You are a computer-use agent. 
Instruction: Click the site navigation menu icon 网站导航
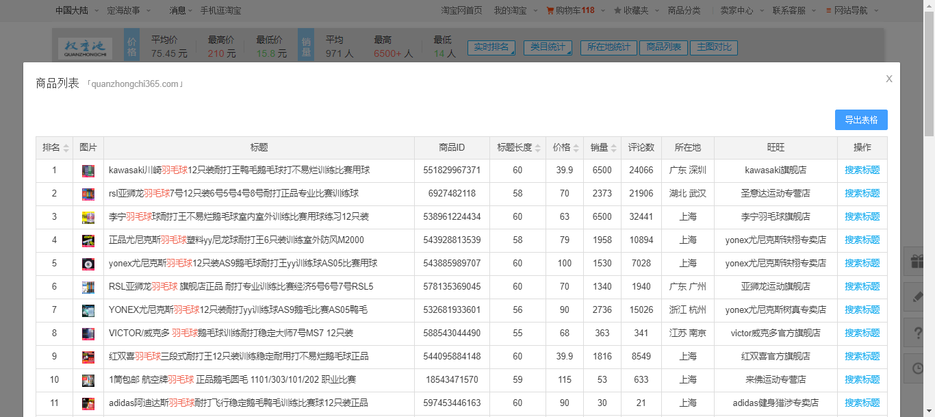coord(829,10)
